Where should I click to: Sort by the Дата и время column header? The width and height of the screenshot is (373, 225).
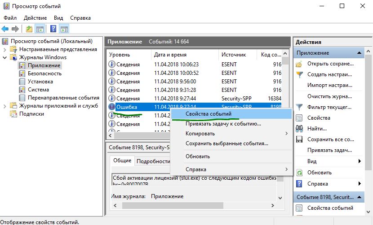pos(185,55)
